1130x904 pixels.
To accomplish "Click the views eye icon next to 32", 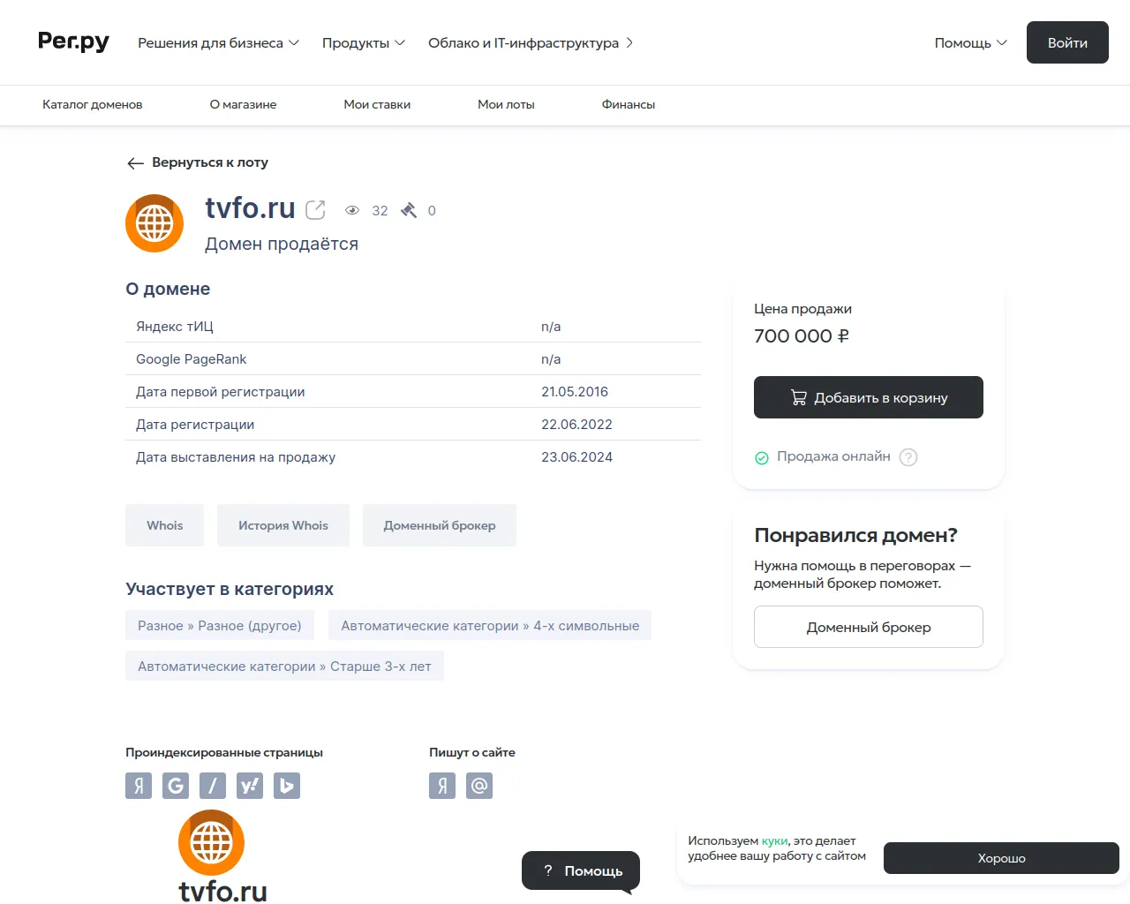I will point(352,210).
